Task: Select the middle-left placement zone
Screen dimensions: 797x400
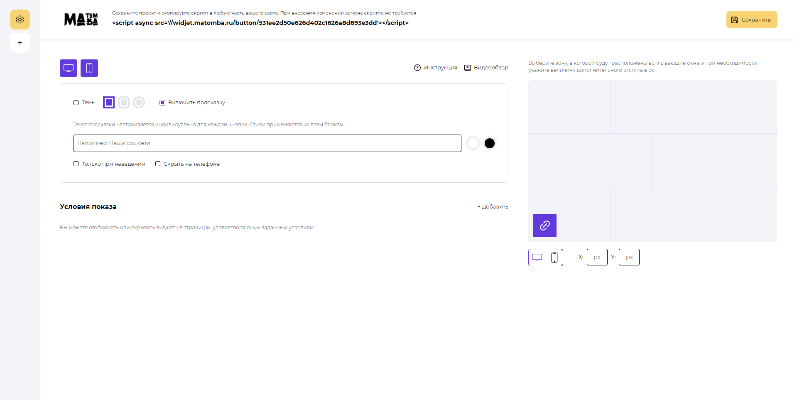Action: coord(590,161)
